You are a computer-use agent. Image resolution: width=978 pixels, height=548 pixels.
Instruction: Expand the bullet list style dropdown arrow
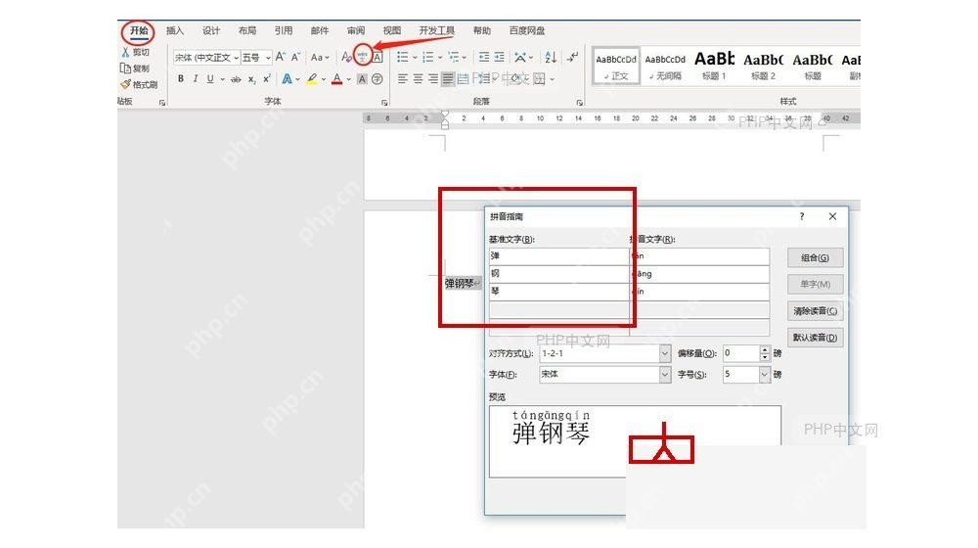tap(414, 58)
